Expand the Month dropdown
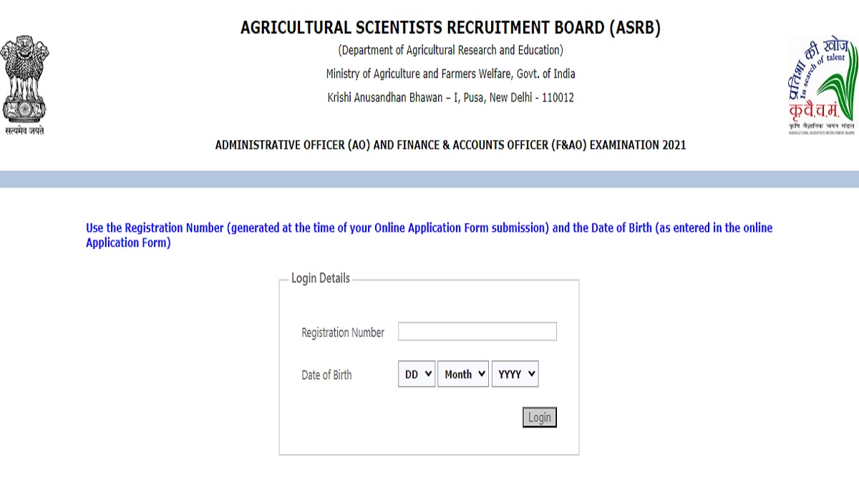 [x=463, y=374]
